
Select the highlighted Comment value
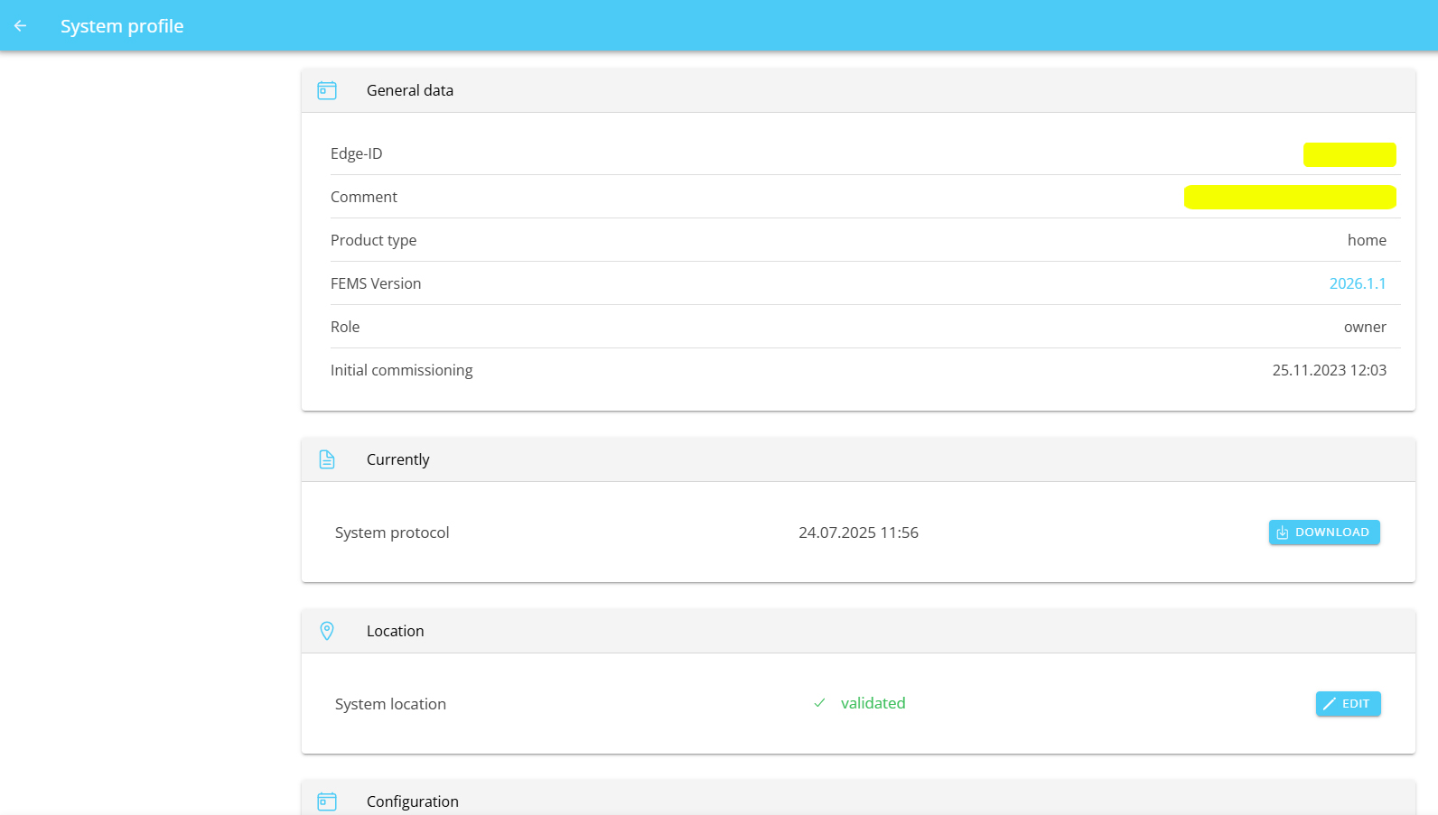click(1289, 197)
